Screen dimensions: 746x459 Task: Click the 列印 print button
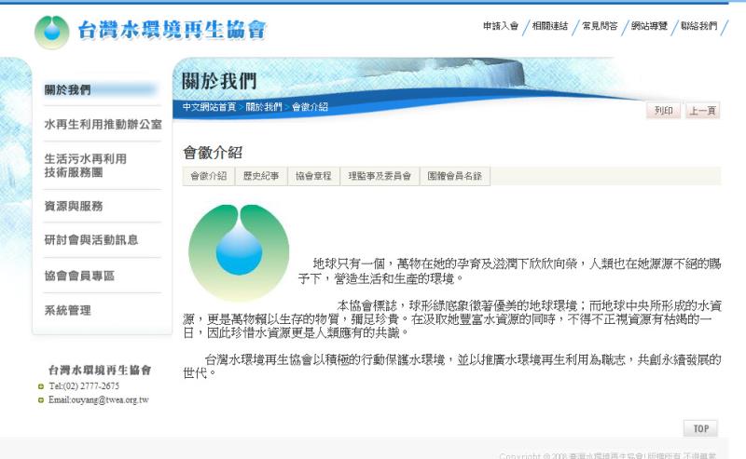point(663,110)
